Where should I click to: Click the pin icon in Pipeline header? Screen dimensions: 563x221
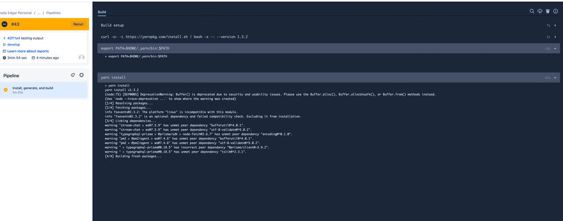73,75
